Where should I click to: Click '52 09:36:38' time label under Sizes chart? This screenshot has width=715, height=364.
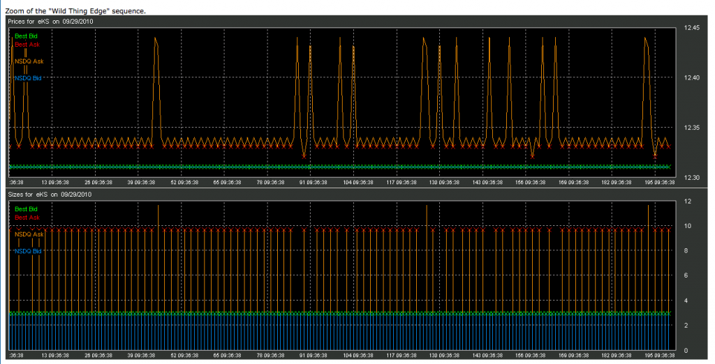point(184,356)
